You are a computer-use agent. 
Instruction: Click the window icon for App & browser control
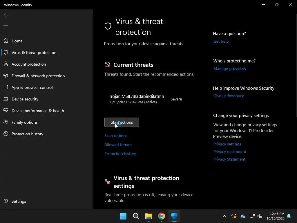click(x=6, y=87)
